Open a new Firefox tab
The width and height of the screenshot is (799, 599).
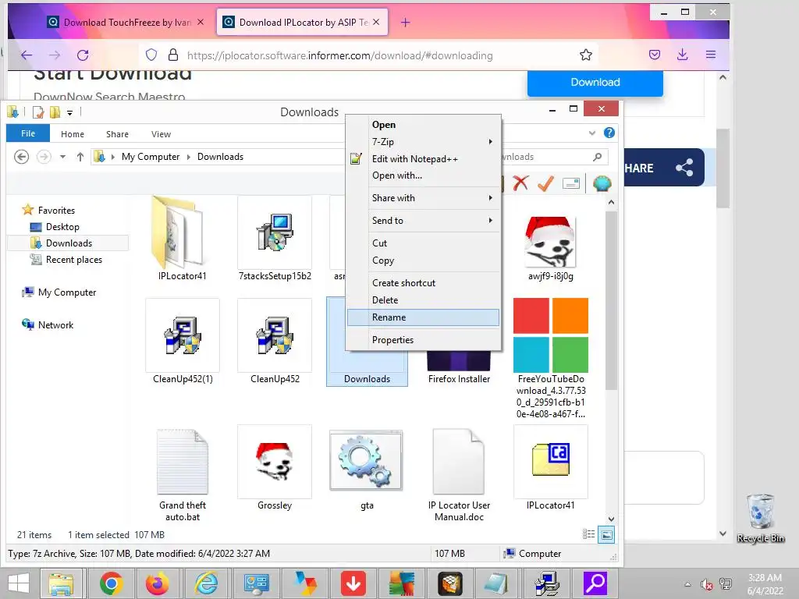pos(405,23)
